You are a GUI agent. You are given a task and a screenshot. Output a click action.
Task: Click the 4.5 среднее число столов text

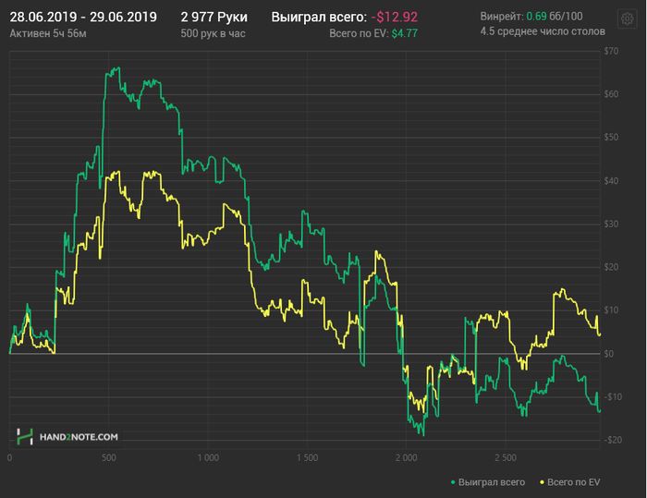pyautogui.click(x=543, y=31)
